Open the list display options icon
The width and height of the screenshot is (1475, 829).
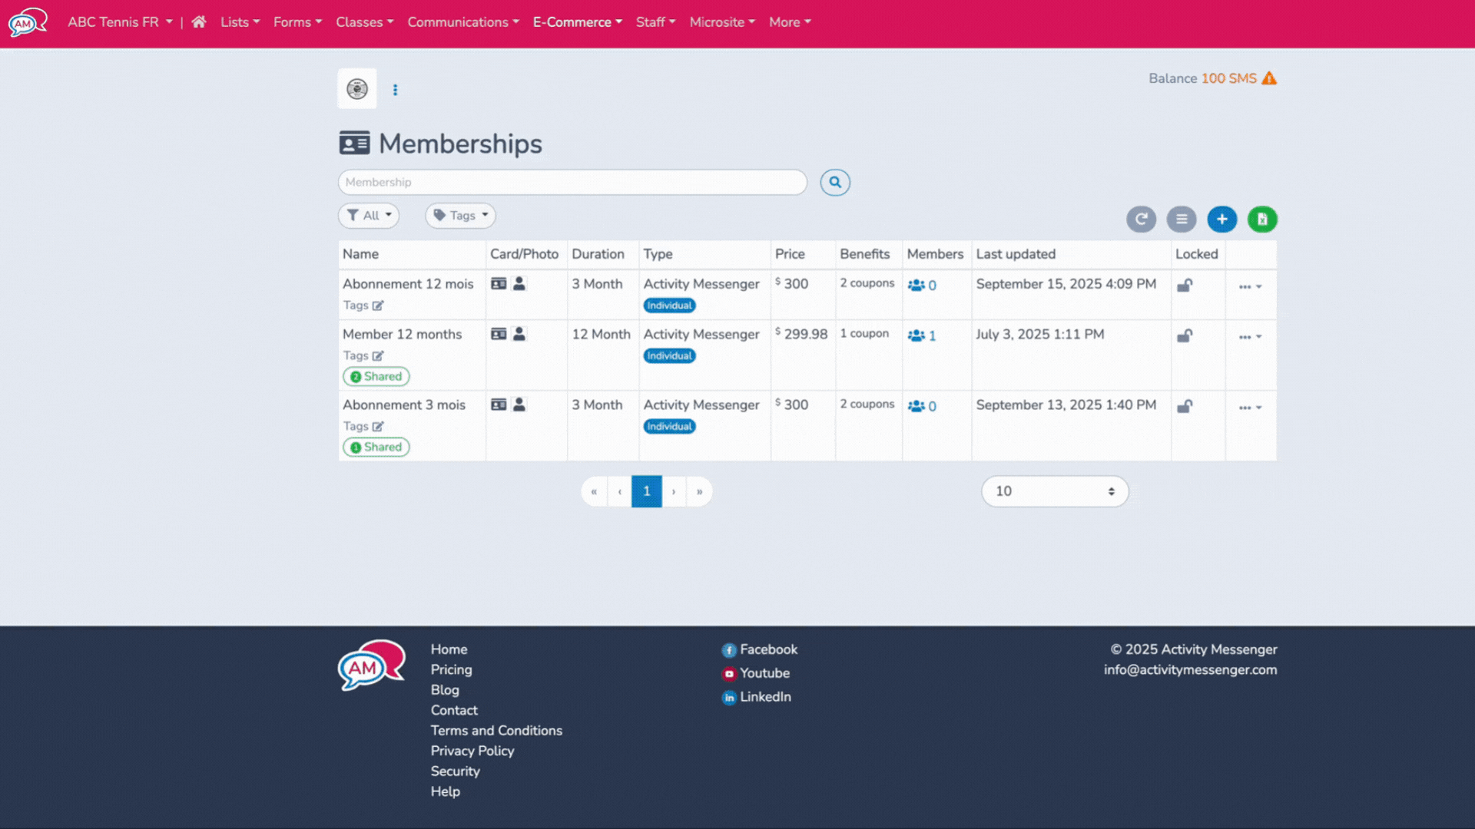tap(1182, 219)
